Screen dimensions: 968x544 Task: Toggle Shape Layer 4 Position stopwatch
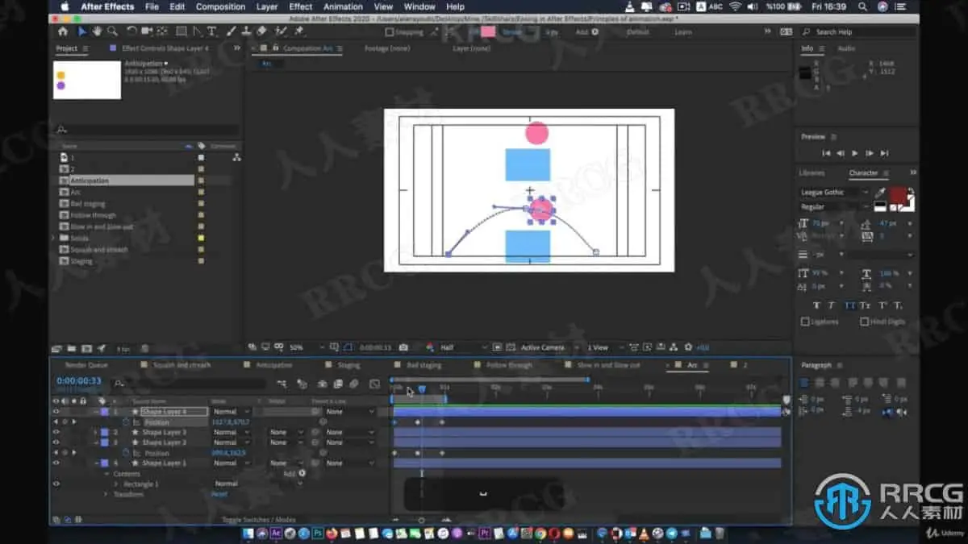pos(126,421)
